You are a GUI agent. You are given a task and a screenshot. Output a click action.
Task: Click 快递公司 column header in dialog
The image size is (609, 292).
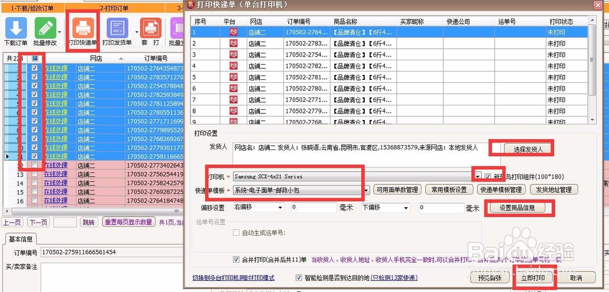point(470,22)
